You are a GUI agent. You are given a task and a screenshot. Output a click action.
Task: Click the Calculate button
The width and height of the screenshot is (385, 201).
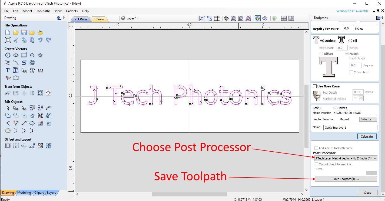367,136
